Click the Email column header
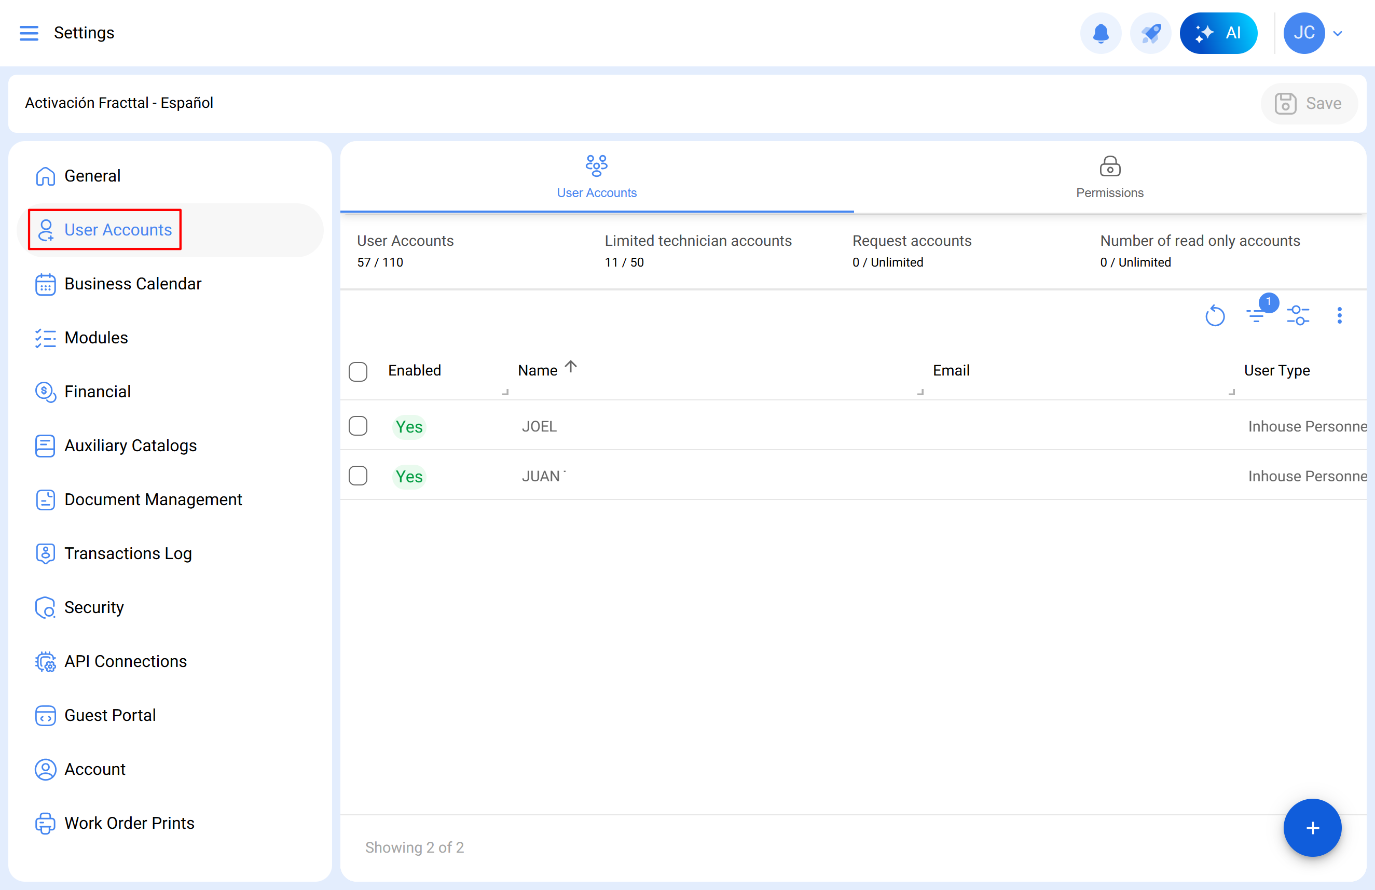Screen dimensions: 1375x890 (951, 370)
